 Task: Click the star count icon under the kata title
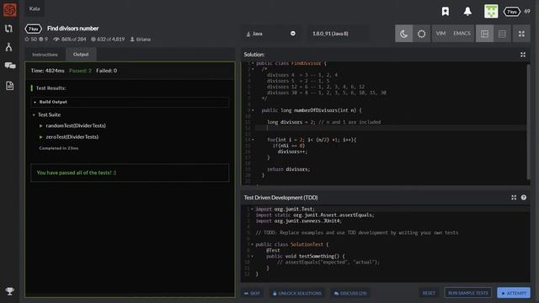tap(27, 40)
